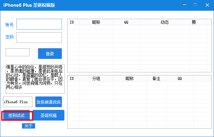Click the small verification code box left of 登录

click(18, 52)
